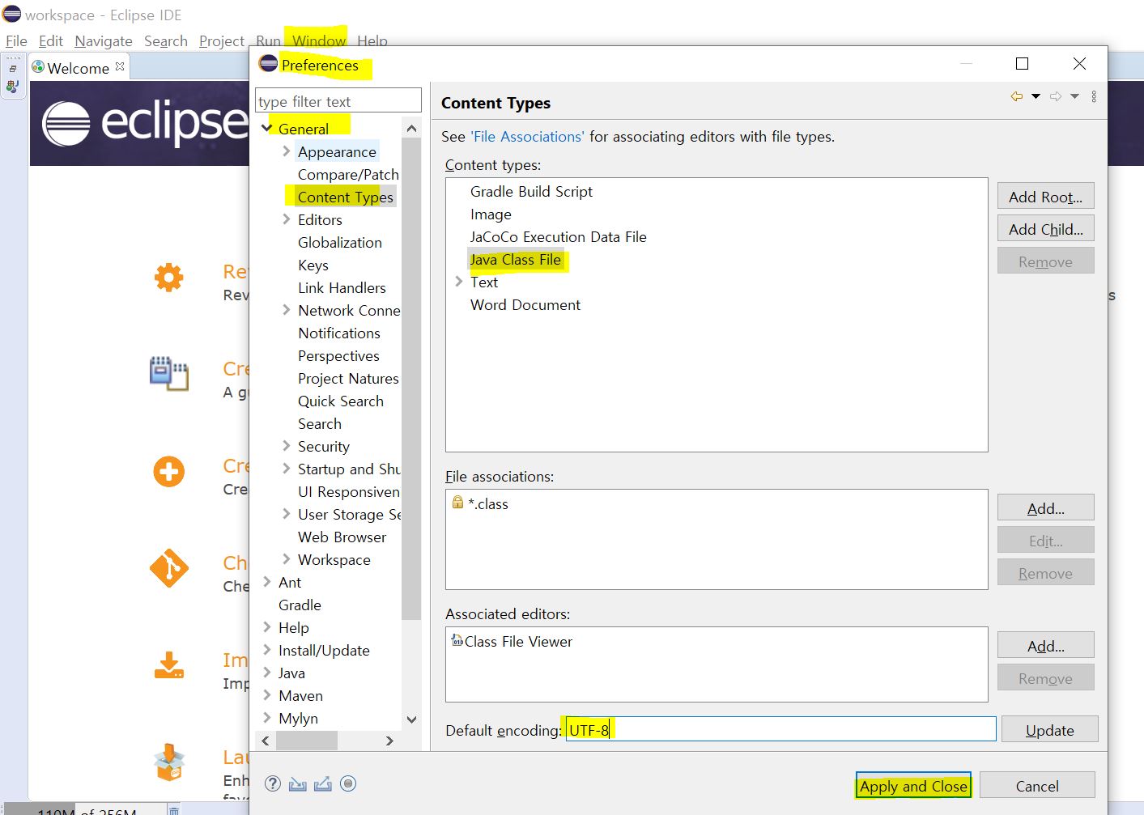The height and width of the screenshot is (815, 1144).
Task: Click the Eclipse logo in Welcome banner
Action: (x=66, y=124)
